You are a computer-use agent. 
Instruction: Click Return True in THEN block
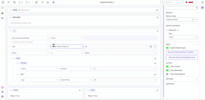pos(15,96)
